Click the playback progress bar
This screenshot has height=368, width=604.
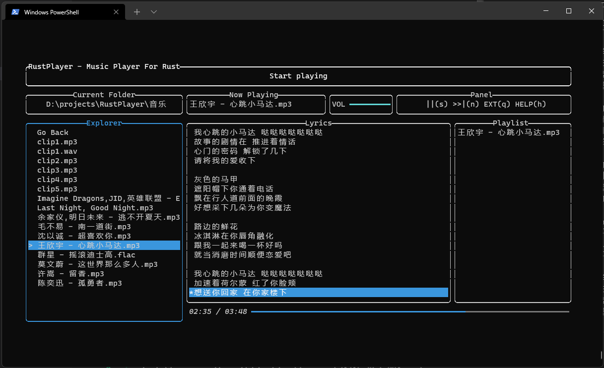[410, 311]
